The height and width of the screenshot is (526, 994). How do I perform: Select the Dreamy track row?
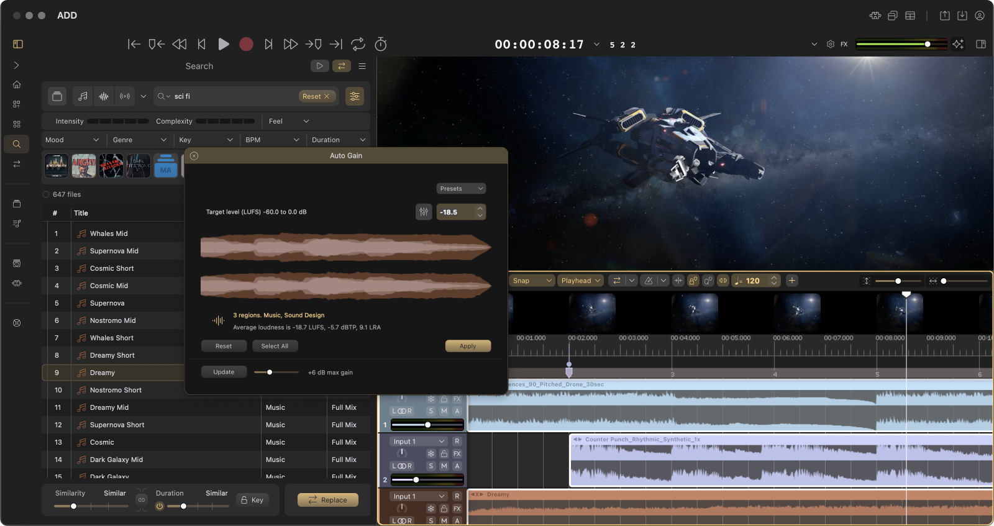click(x=114, y=373)
